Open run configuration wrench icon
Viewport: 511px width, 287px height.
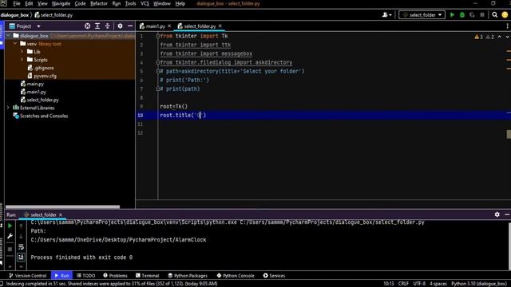coord(10,236)
